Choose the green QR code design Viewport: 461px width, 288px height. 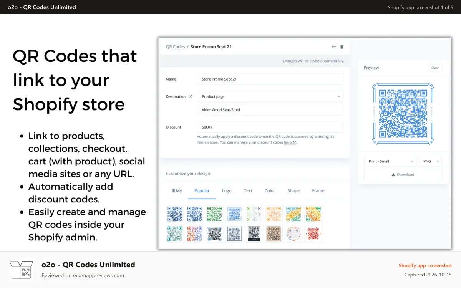tap(215, 214)
